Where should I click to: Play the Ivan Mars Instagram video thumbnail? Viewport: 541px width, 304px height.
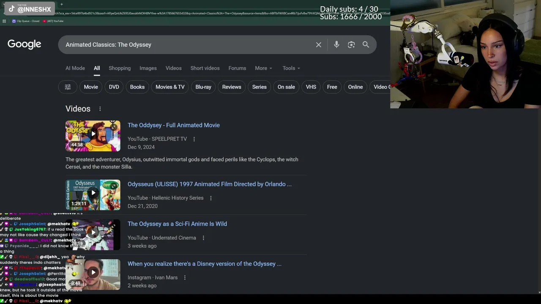pyautogui.click(x=93, y=274)
